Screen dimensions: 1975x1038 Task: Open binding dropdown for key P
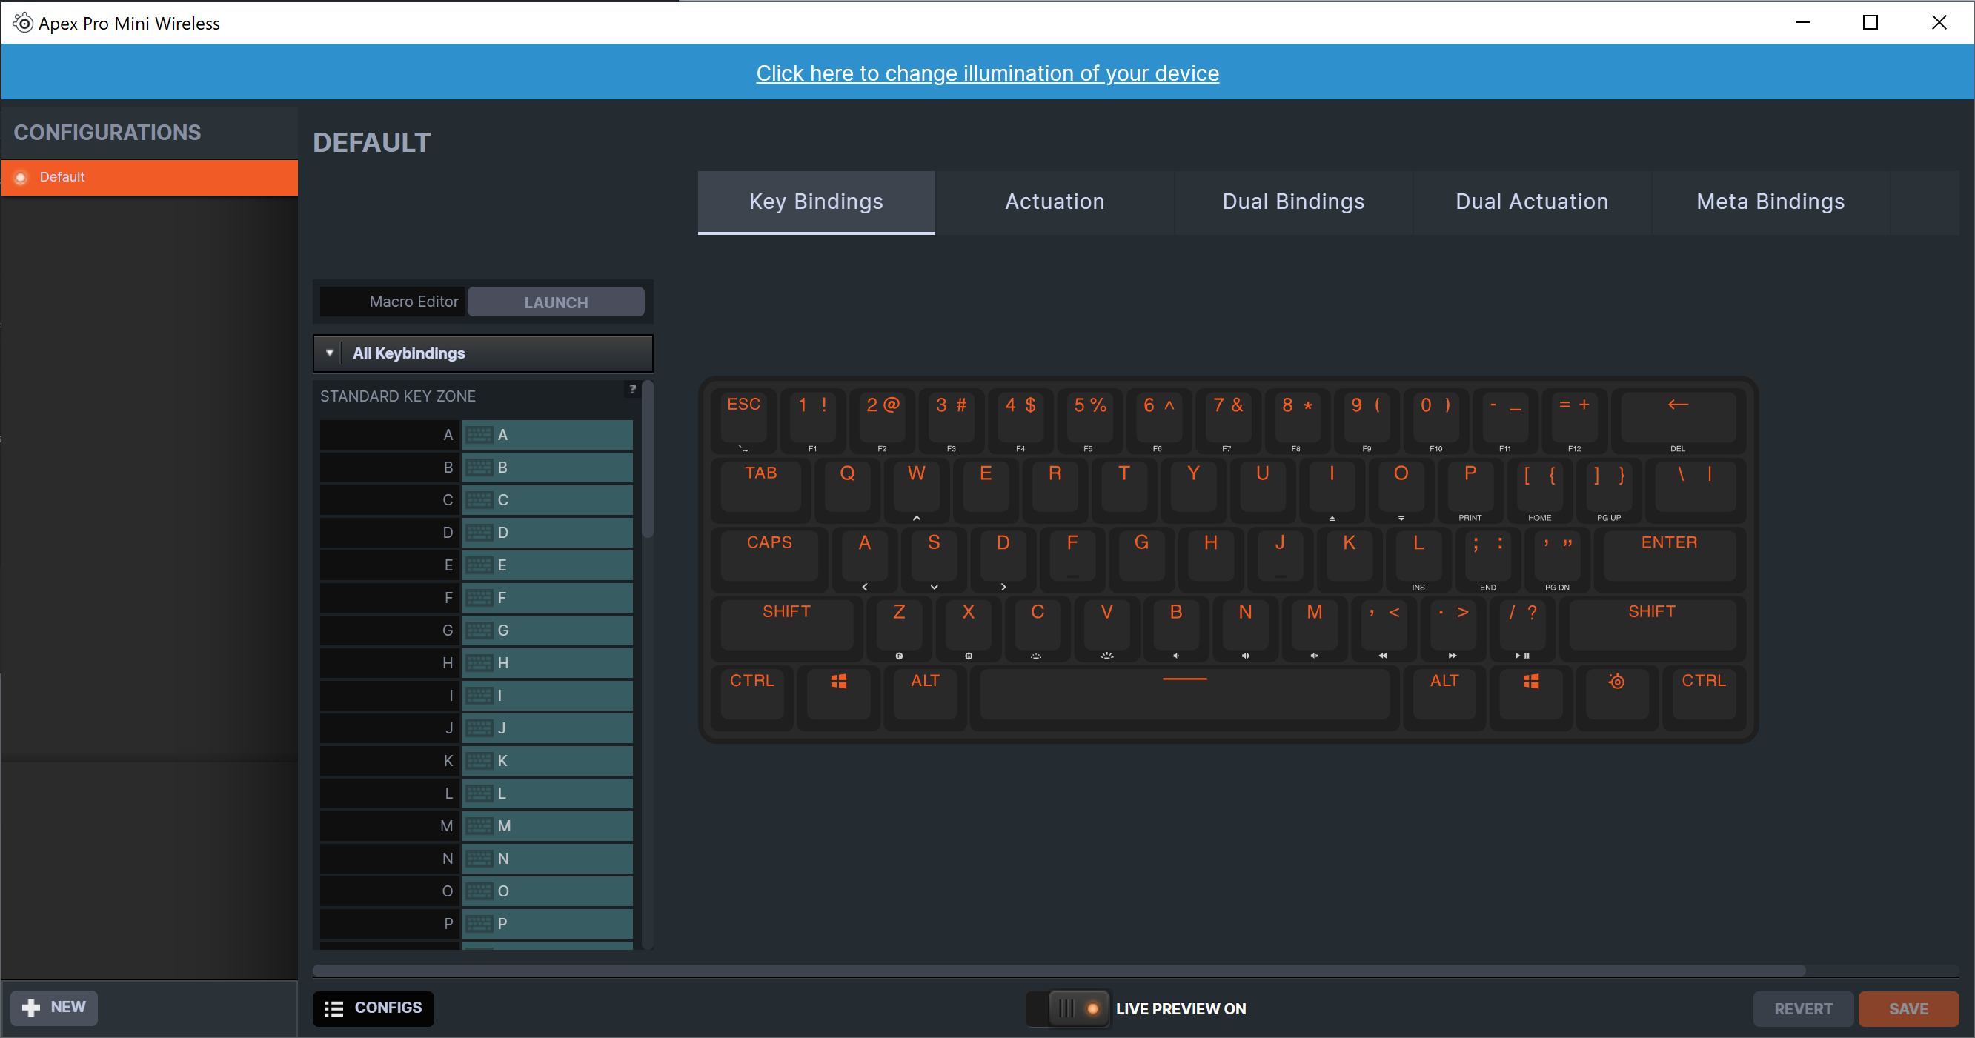[548, 924]
